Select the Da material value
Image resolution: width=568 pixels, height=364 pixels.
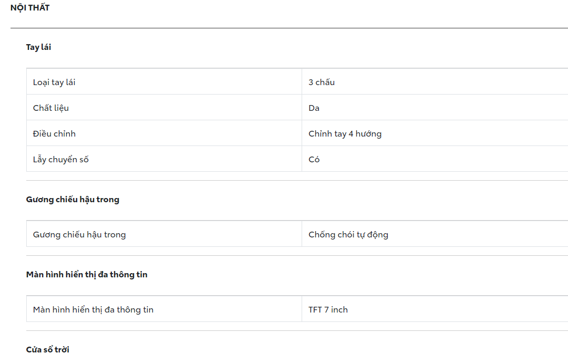coord(314,108)
